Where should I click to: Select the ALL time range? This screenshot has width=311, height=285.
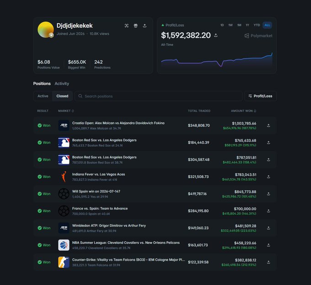point(267,25)
